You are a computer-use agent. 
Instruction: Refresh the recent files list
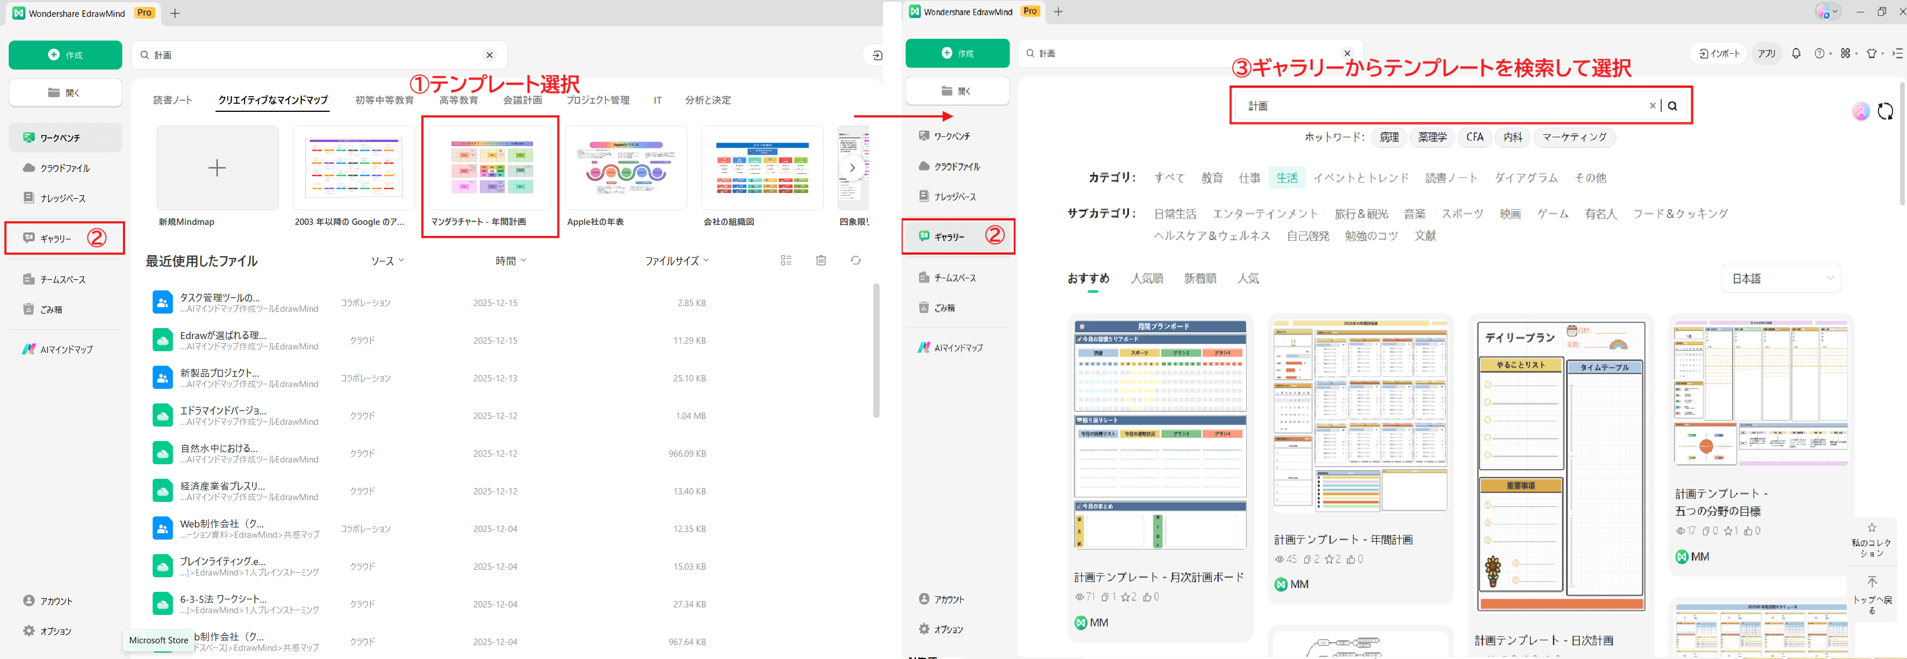[x=856, y=260]
